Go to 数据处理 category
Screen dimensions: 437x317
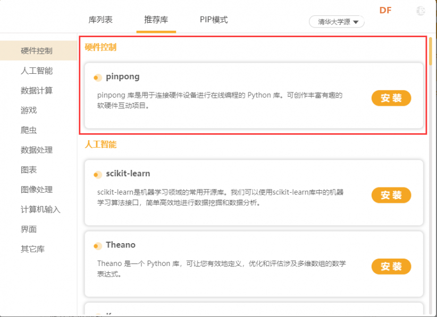click(x=37, y=150)
